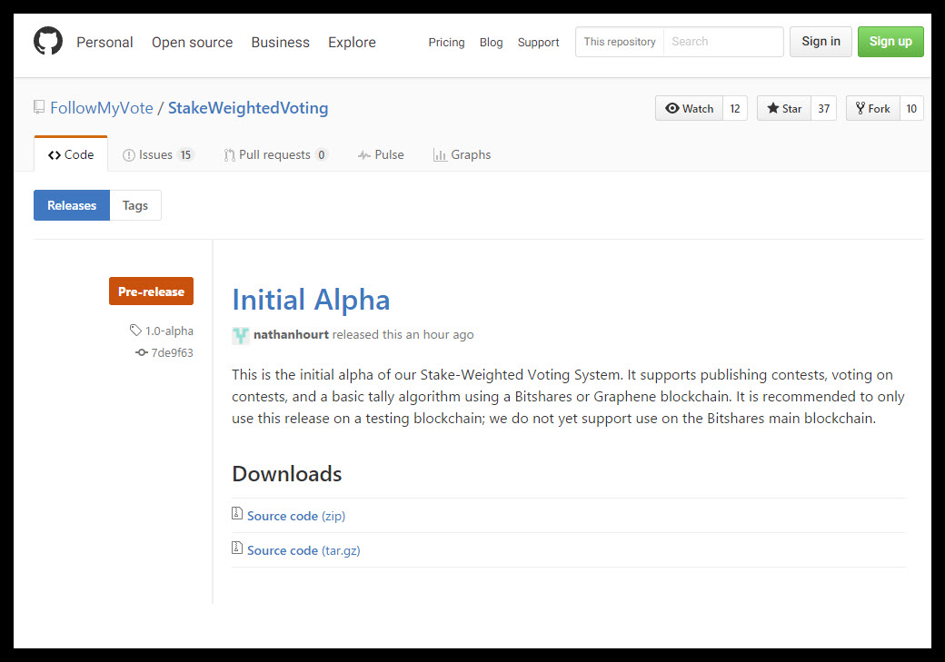Click the green Sign up button
The image size is (945, 662).
890,42
